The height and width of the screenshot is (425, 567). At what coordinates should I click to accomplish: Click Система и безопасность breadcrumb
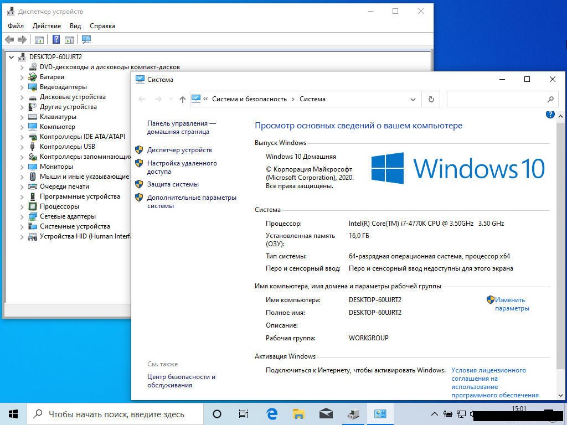tap(249, 99)
